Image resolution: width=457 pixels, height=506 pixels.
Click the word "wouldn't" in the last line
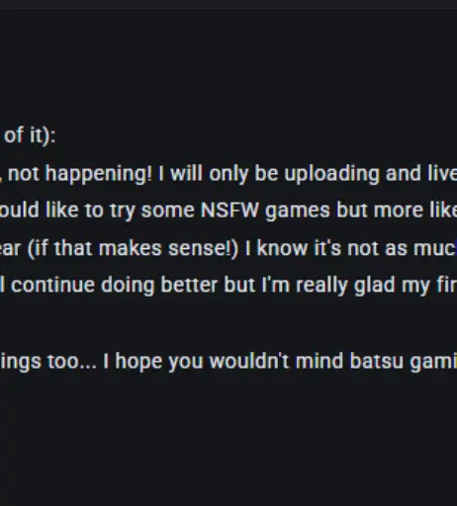[x=249, y=361]
